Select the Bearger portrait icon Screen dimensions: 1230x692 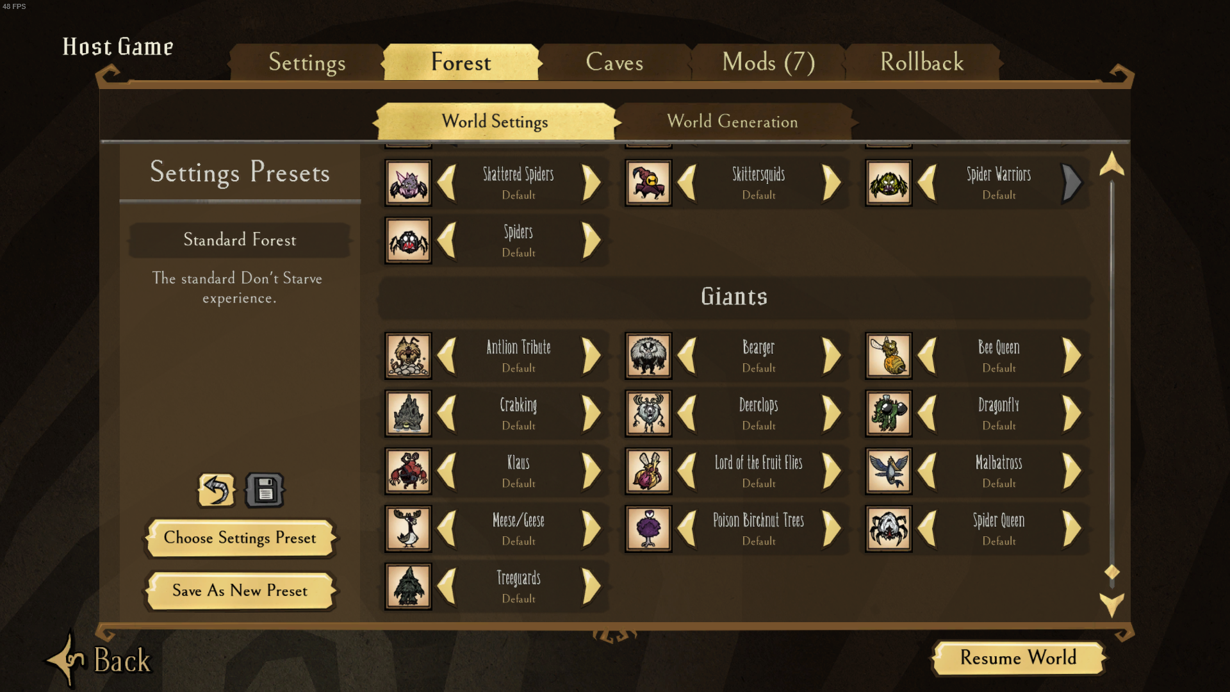point(648,356)
